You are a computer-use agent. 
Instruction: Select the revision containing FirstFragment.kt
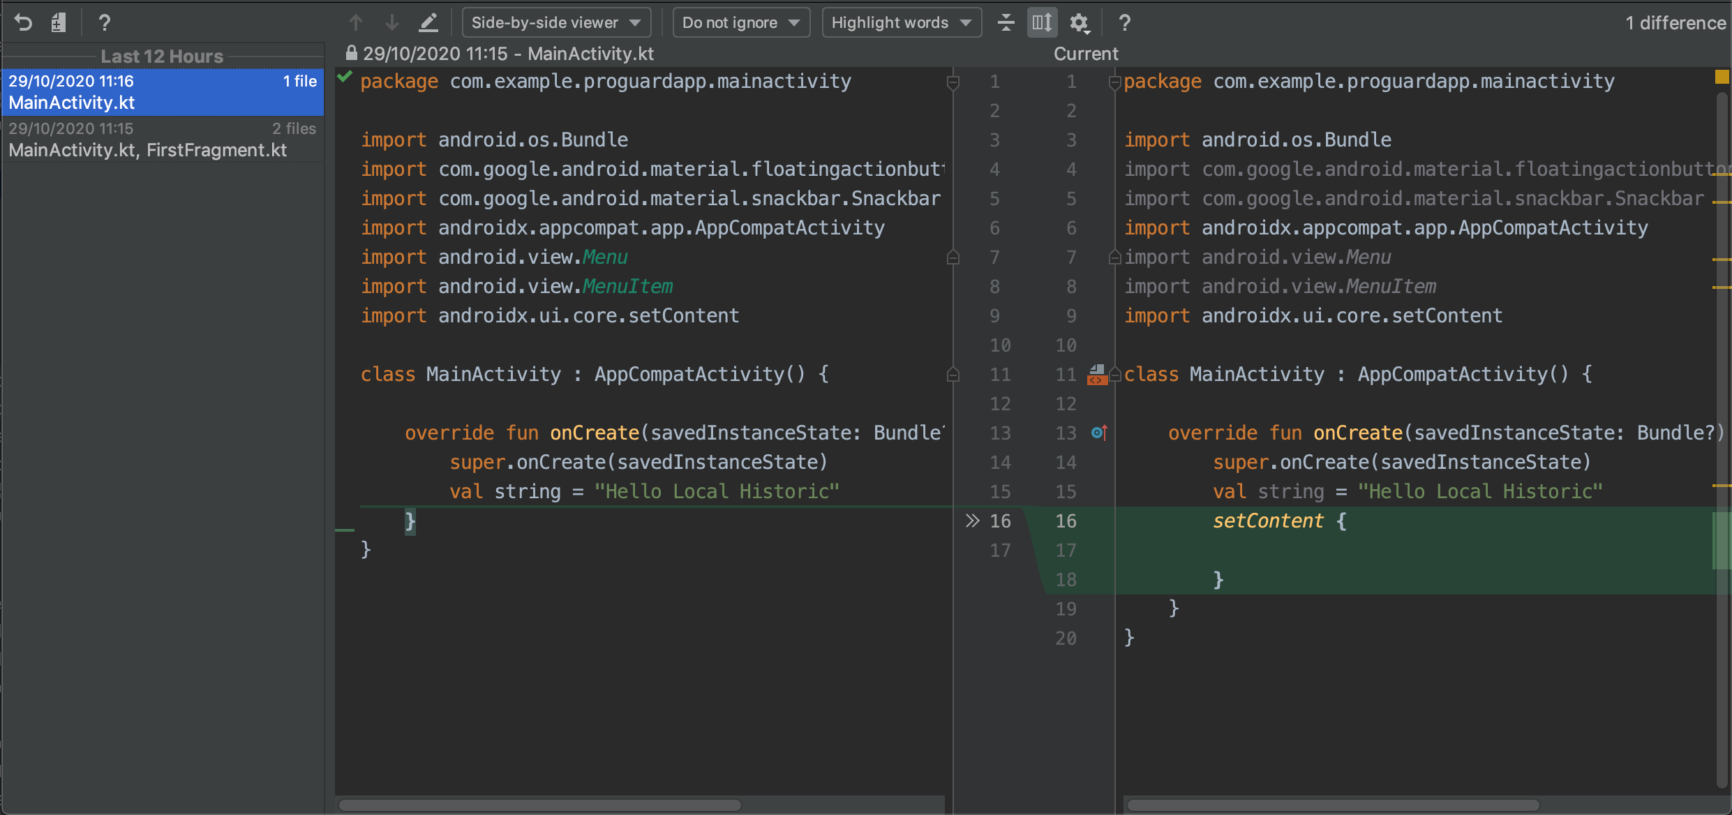coord(163,139)
